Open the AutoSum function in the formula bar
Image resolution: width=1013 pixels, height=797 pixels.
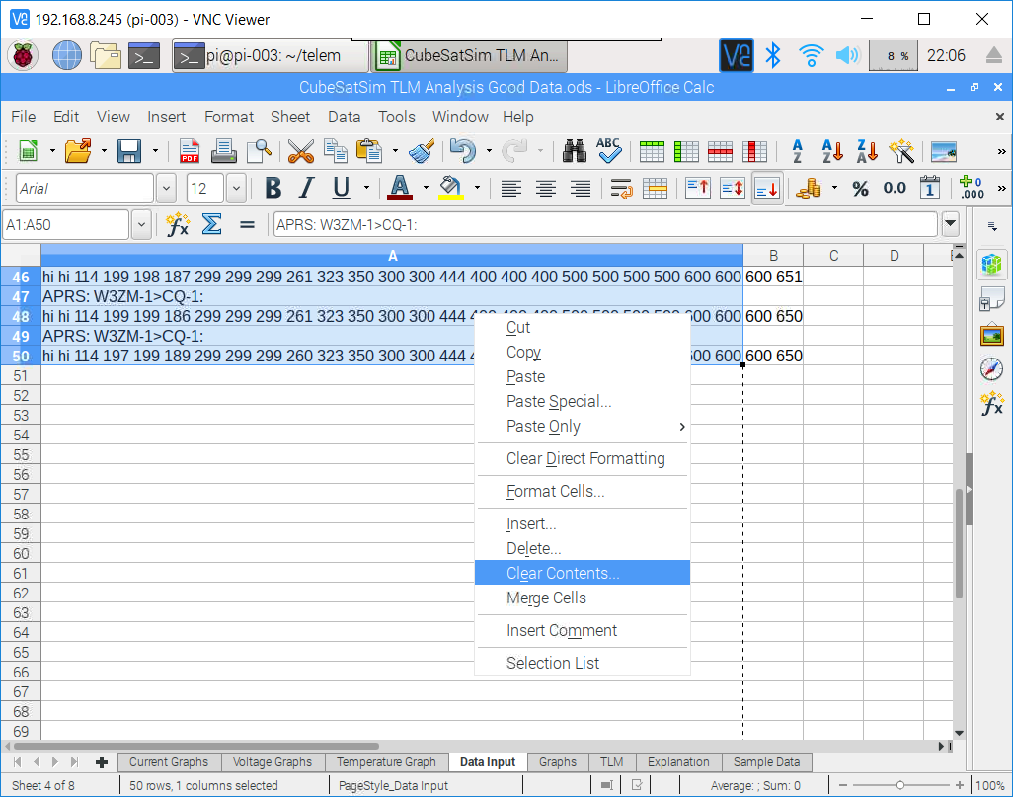213,224
